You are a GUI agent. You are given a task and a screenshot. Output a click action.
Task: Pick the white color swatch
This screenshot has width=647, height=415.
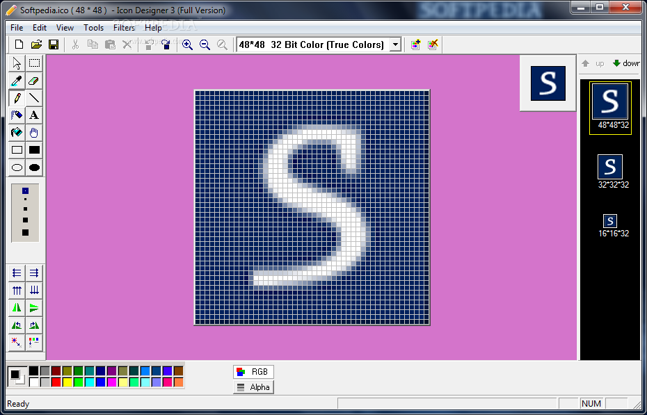[x=34, y=382]
